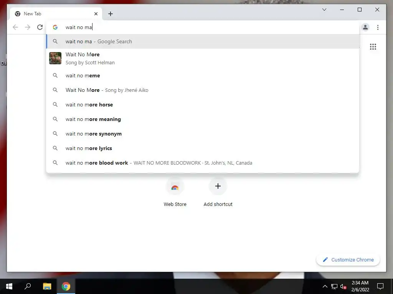Maximize the Chrome window
The image size is (393, 294).
[x=359, y=10]
